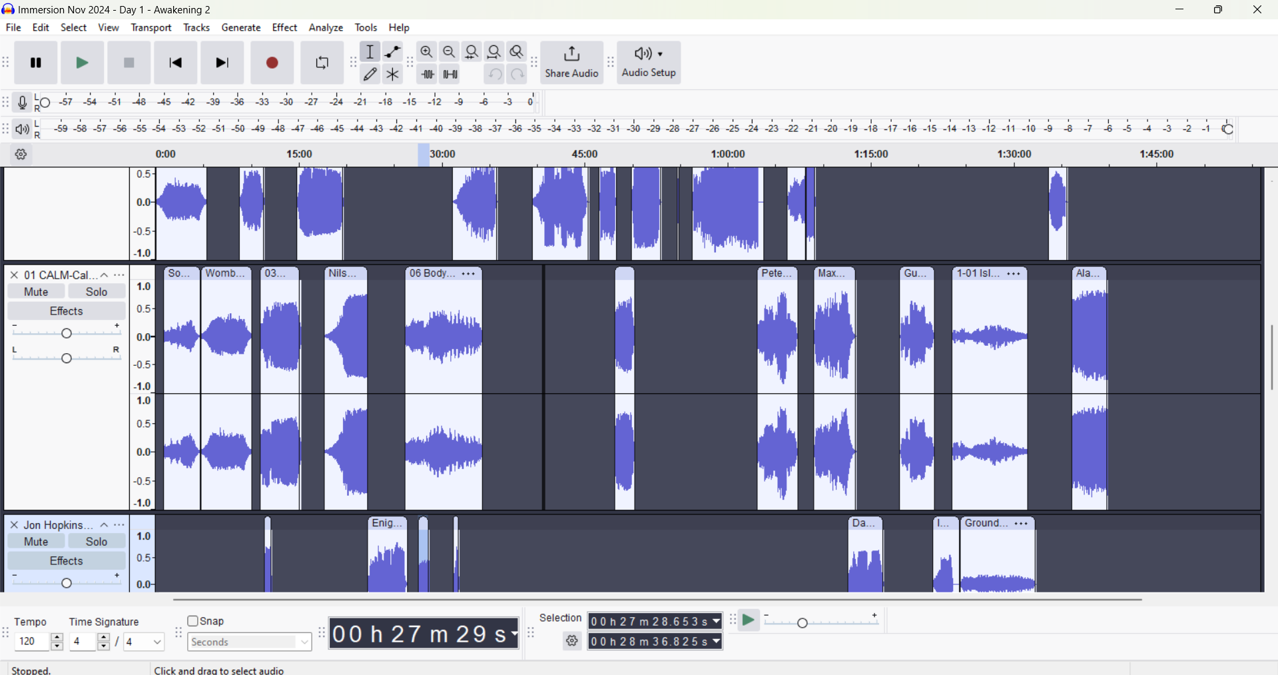1278x675 pixels.
Task: Select the Draw pencil tool
Action: click(371, 75)
